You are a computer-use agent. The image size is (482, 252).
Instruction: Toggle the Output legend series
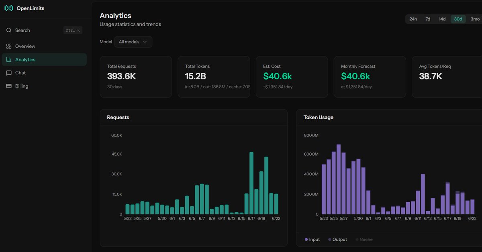(x=337, y=240)
